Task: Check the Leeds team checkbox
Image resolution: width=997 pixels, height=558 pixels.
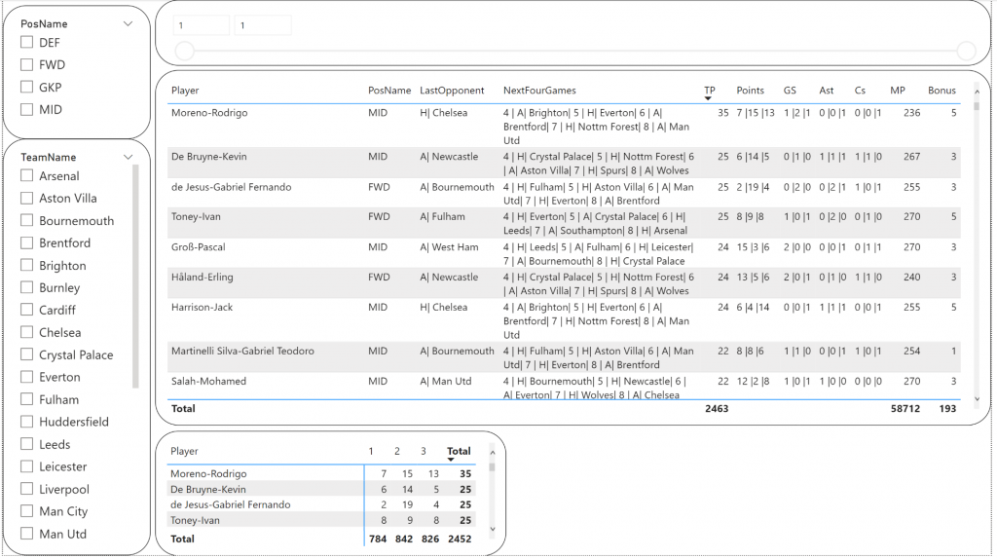Action: (26, 443)
